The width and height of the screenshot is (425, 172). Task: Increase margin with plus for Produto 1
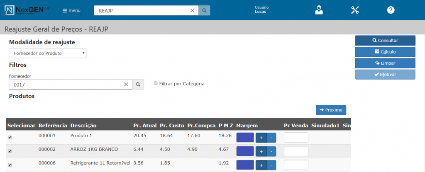coord(261,138)
